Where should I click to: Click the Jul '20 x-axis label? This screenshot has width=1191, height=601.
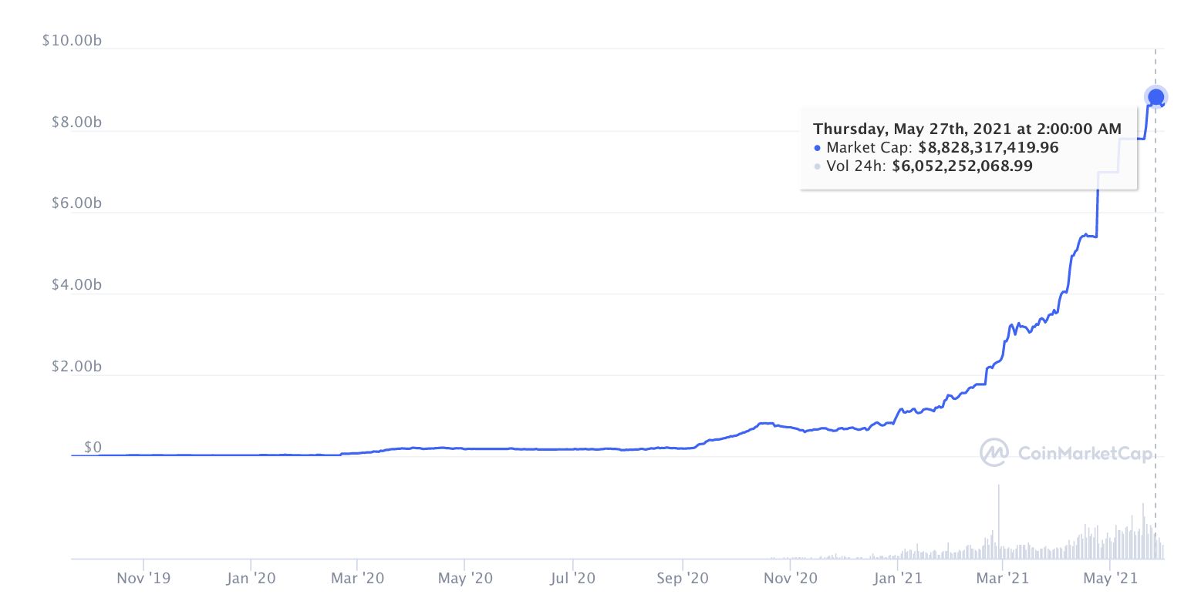click(x=573, y=577)
